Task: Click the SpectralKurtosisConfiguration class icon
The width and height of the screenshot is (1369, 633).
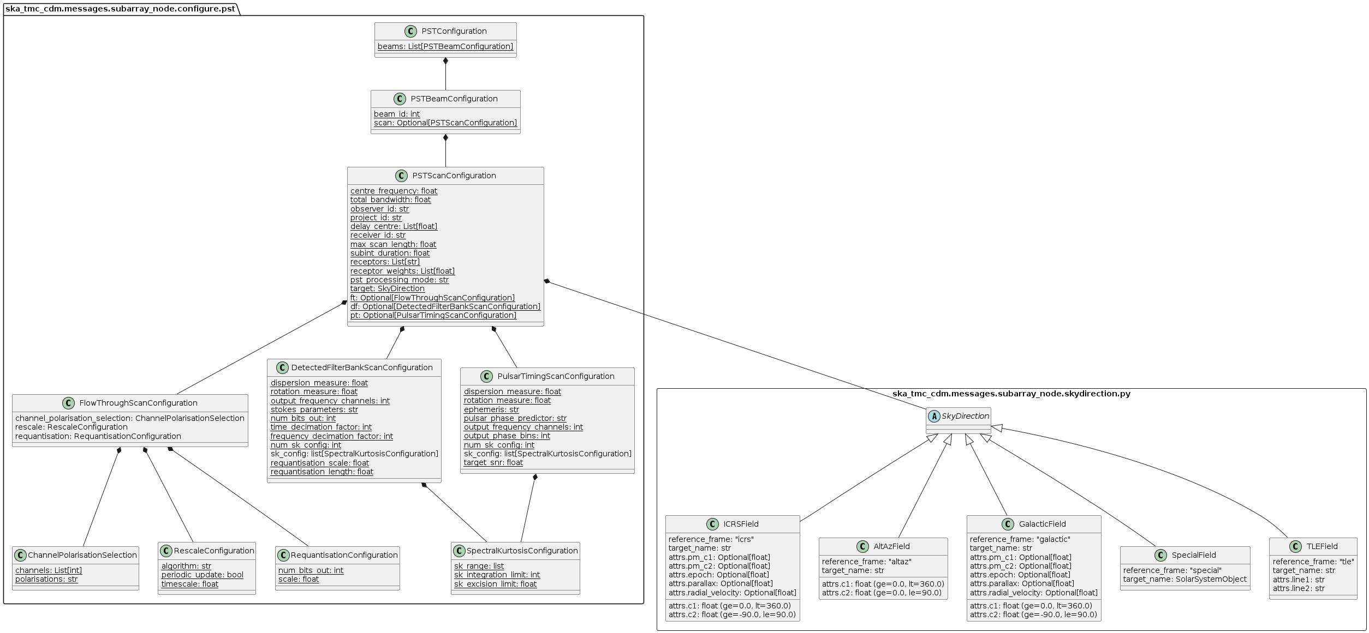Action: pyautogui.click(x=460, y=551)
